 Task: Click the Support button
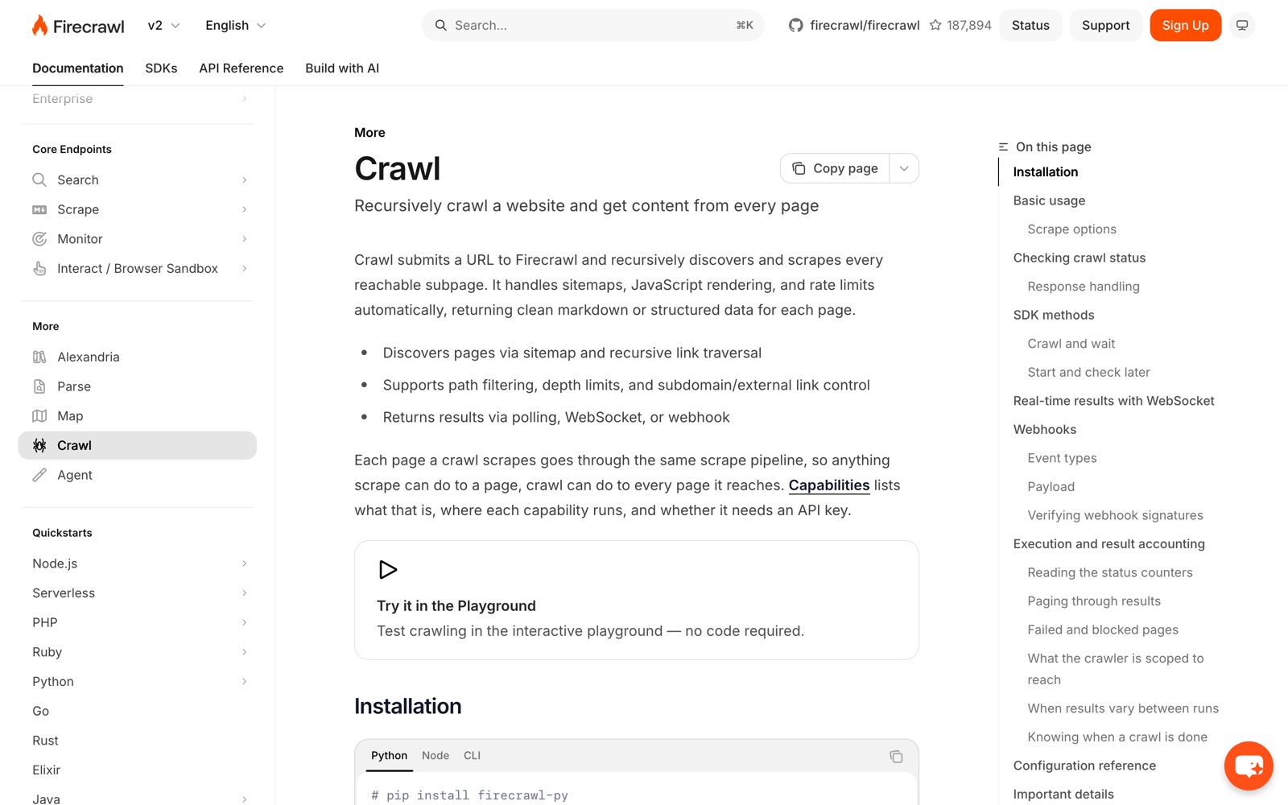[1105, 26]
